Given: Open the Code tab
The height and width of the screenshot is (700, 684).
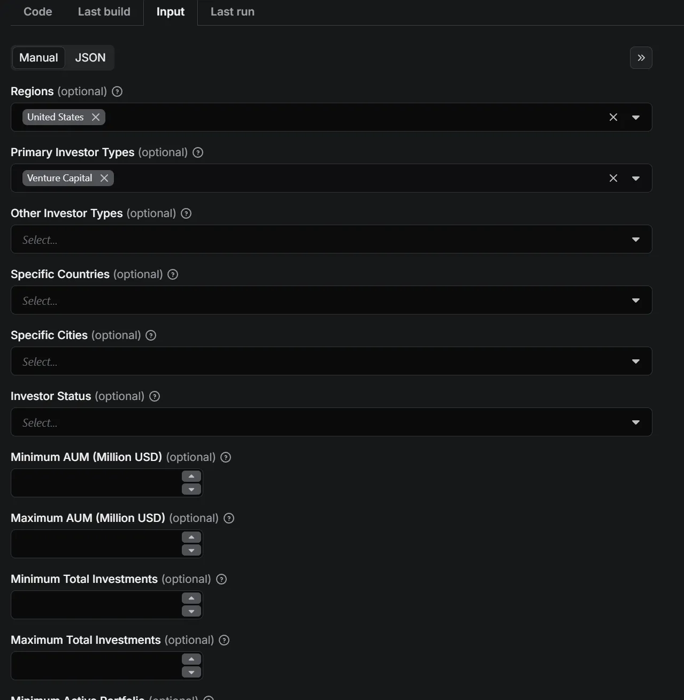Looking at the screenshot, I should pos(37,12).
